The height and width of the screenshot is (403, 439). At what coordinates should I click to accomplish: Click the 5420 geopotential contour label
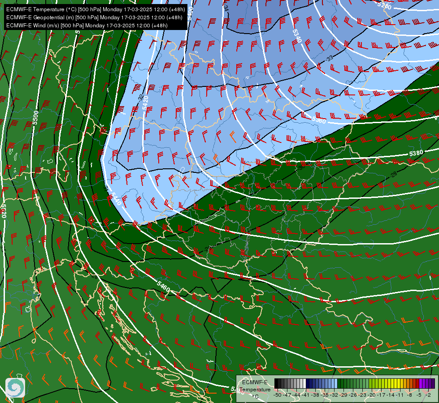pyautogui.click(x=145, y=103)
